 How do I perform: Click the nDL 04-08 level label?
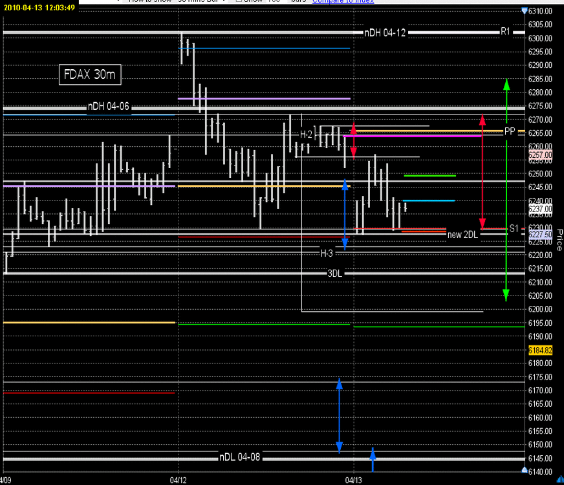(239, 457)
